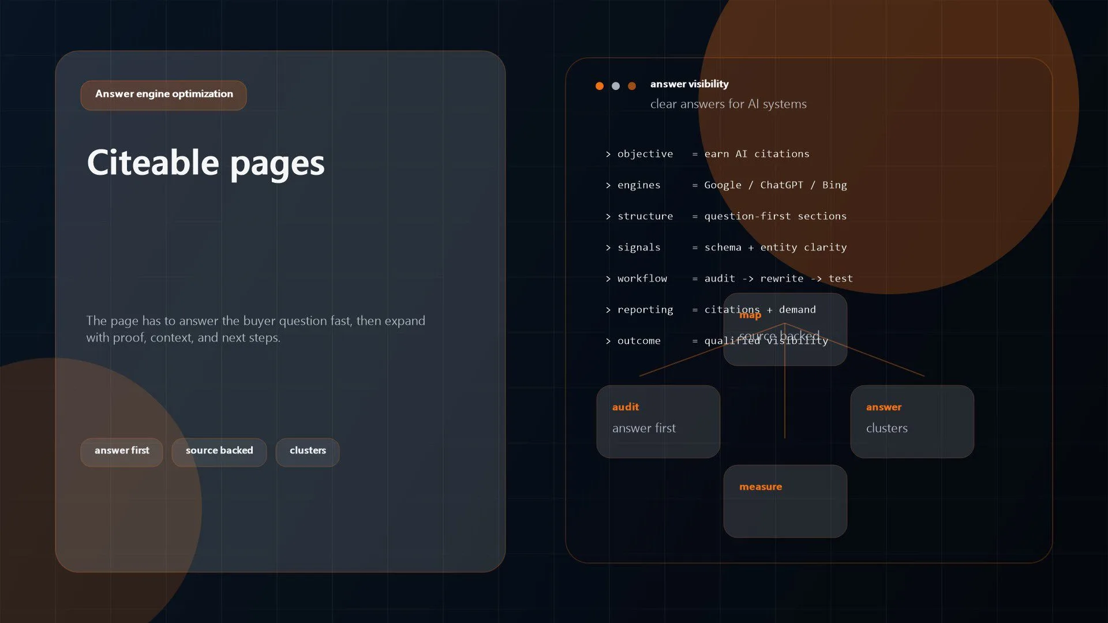
Task: Select the objective row chevron
Action: coord(608,154)
